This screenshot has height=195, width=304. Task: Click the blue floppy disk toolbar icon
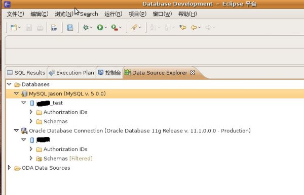70,28
